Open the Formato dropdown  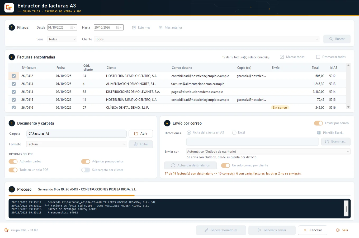click(x=76, y=144)
